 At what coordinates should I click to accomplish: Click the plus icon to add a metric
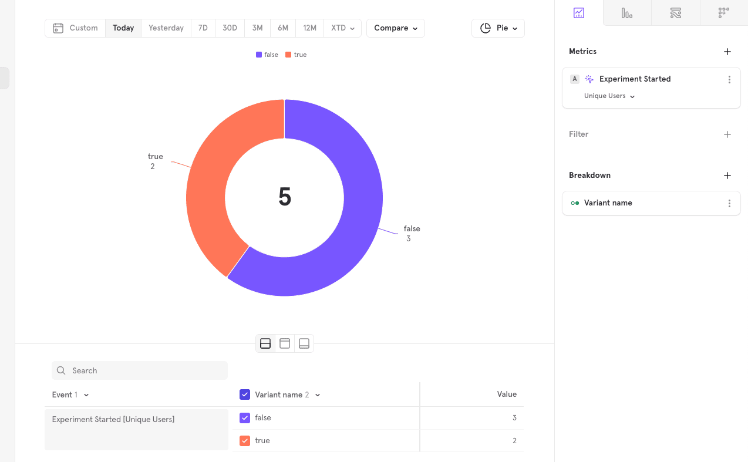coord(727,52)
